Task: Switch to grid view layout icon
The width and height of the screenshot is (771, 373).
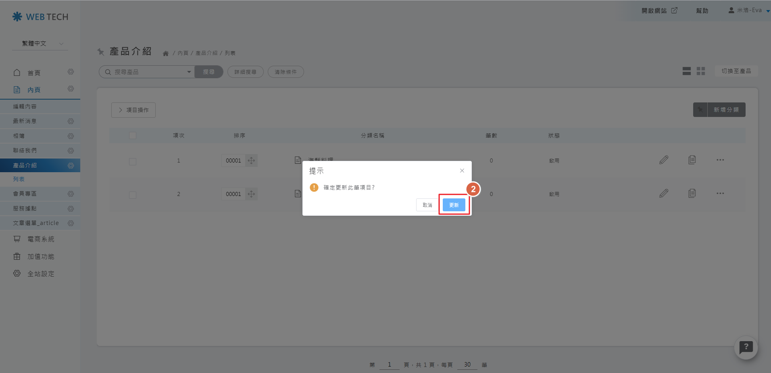Action: click(x=701, y=71)
